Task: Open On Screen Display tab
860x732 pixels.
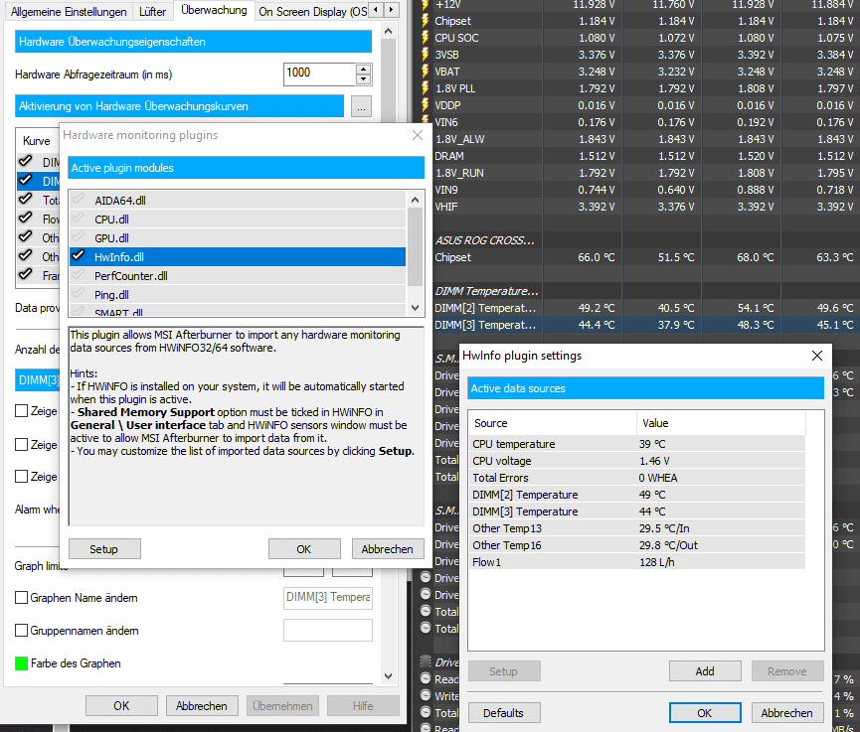Action: coord(312,12)
